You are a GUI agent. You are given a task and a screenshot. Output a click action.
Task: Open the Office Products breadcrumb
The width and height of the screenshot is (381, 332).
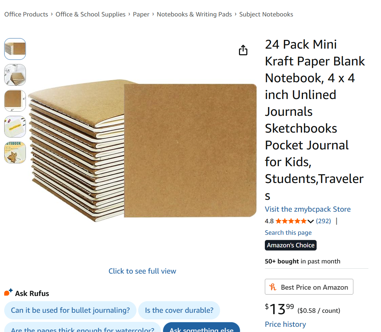[26, 14]
